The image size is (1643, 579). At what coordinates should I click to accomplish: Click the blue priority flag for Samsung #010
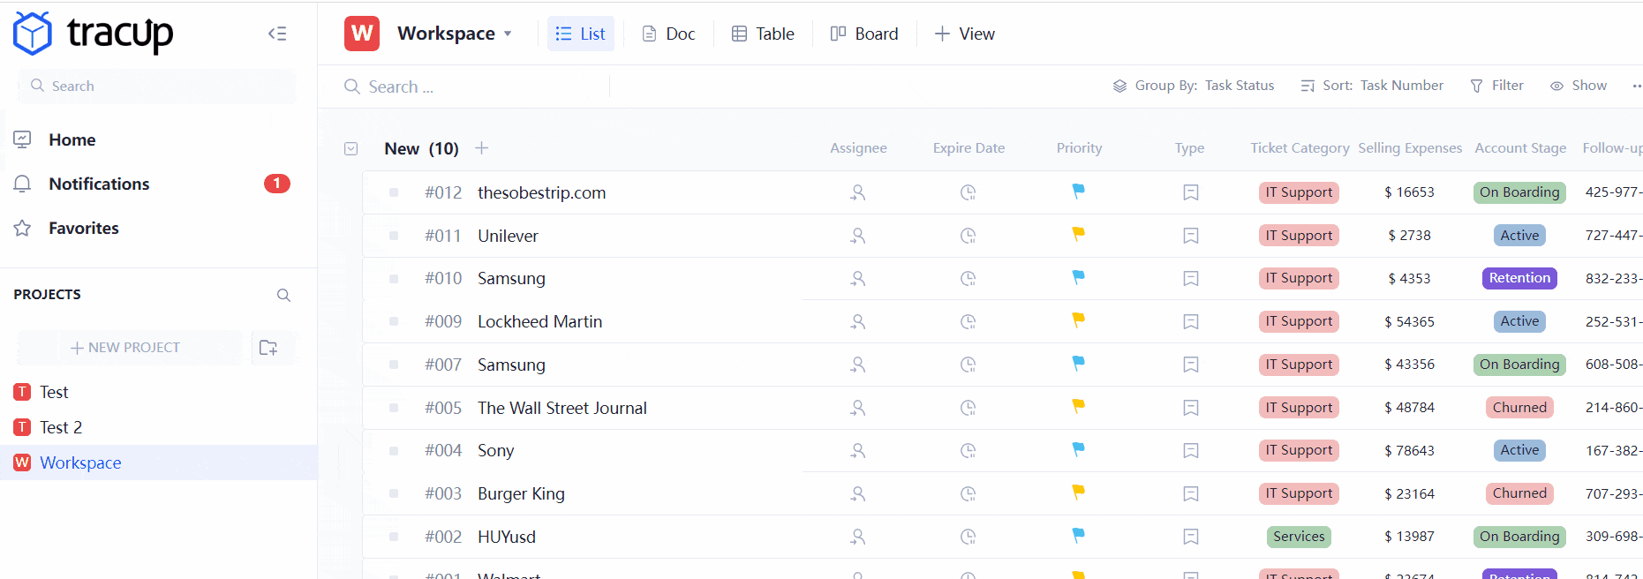coord(1078,278)
